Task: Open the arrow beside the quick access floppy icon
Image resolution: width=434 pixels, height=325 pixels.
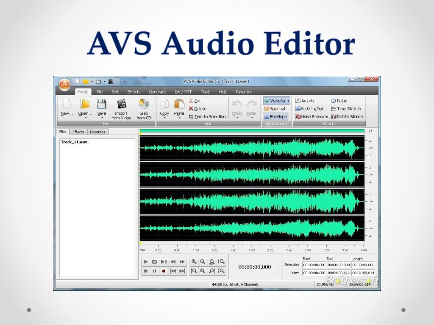Action: click(104, 82)
